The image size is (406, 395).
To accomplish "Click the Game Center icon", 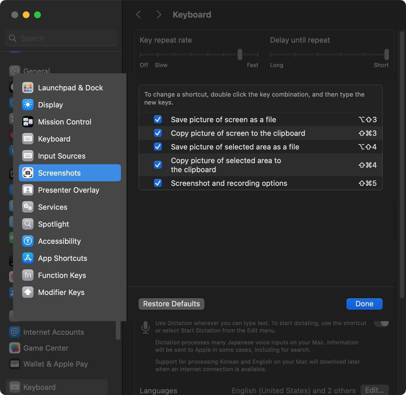I will tap(15, 348).
